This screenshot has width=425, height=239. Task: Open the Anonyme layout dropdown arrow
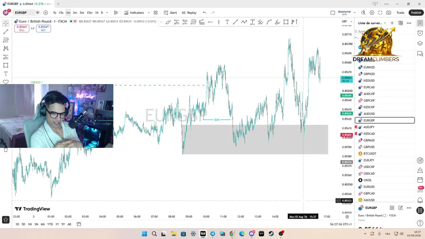(355, 13)
